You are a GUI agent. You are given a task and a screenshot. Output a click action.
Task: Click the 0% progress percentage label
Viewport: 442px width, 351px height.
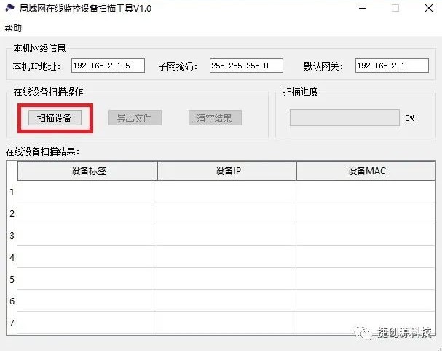[409, 118]
